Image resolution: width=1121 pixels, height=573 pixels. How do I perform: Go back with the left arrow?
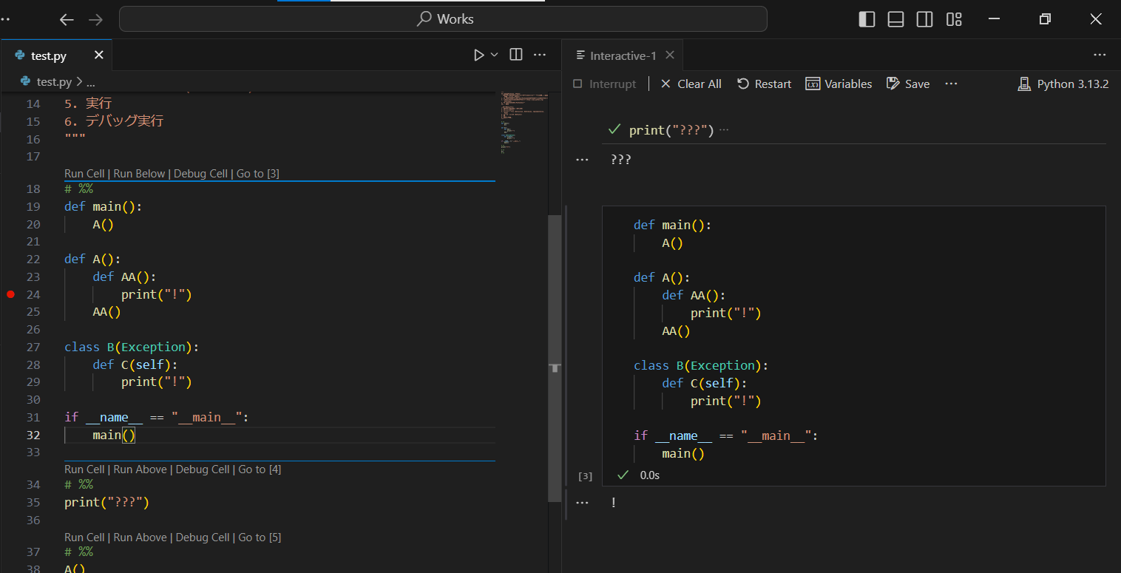click(x=67, y=20)
